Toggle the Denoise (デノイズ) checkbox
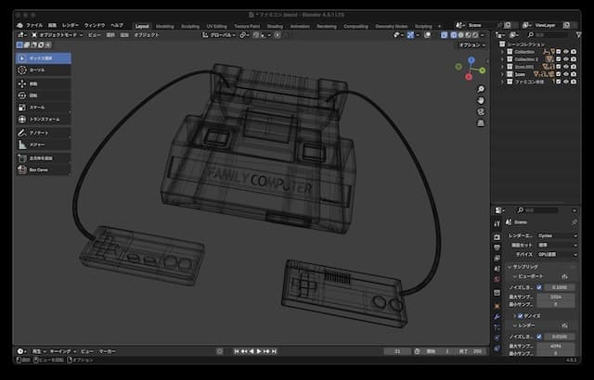Screen dimensions: 594x380 pos(520,316)
